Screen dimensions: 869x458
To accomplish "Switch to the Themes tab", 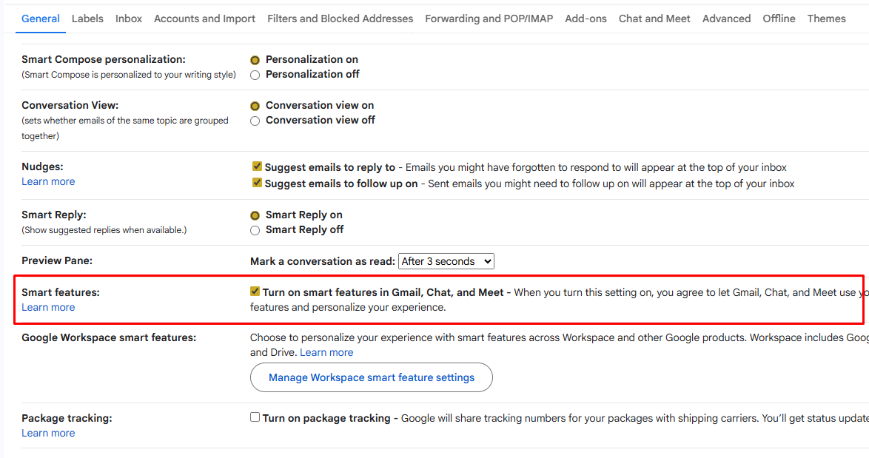I will pos(826,18).
